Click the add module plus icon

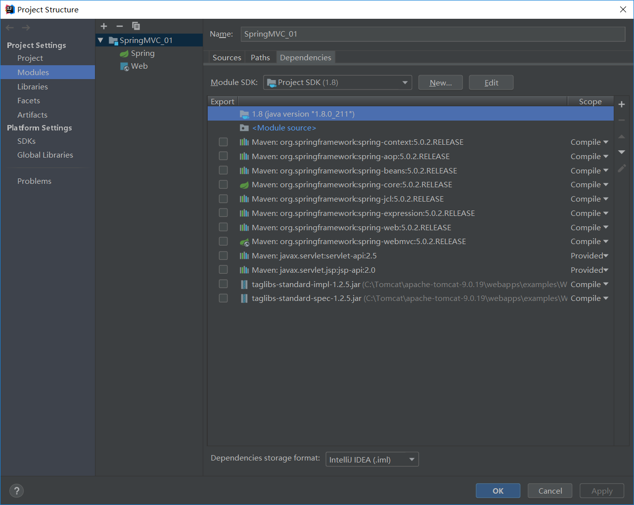coord(103,26)
